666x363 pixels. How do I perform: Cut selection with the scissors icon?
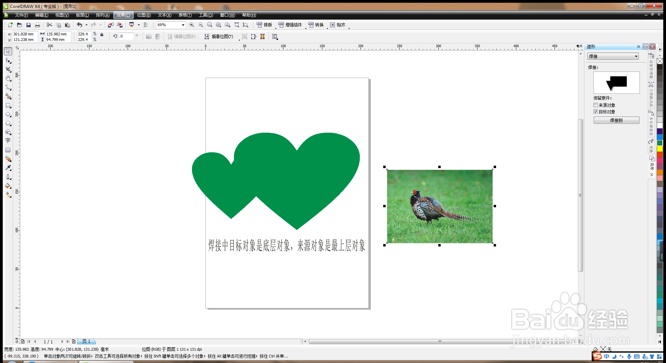click(x=50, y=25)
